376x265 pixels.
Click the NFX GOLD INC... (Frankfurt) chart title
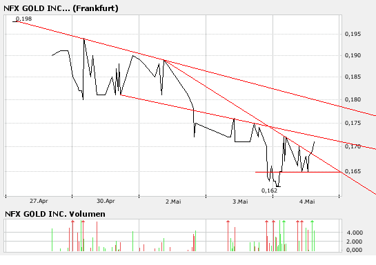(61, 8)
